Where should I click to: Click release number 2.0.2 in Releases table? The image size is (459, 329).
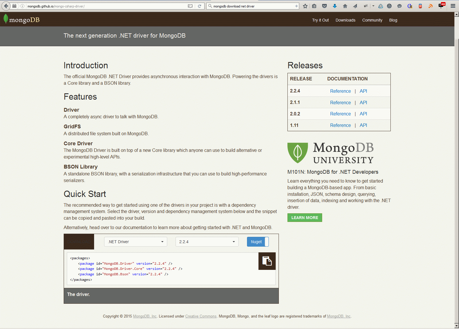(x=295, y=114)
